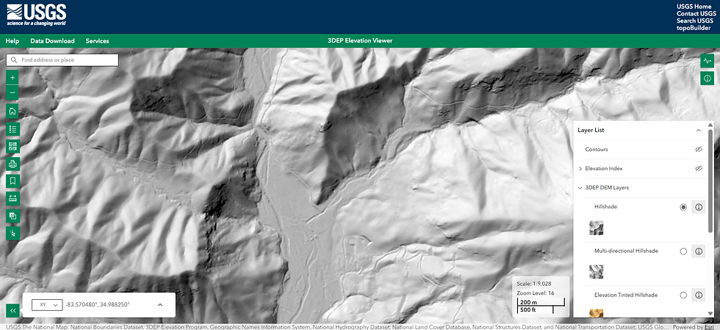Show the Contours layer

coord(699,150)
